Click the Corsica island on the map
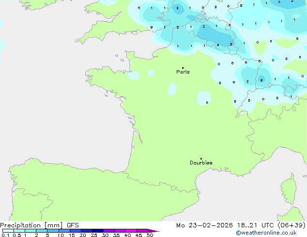 (289, 190)
